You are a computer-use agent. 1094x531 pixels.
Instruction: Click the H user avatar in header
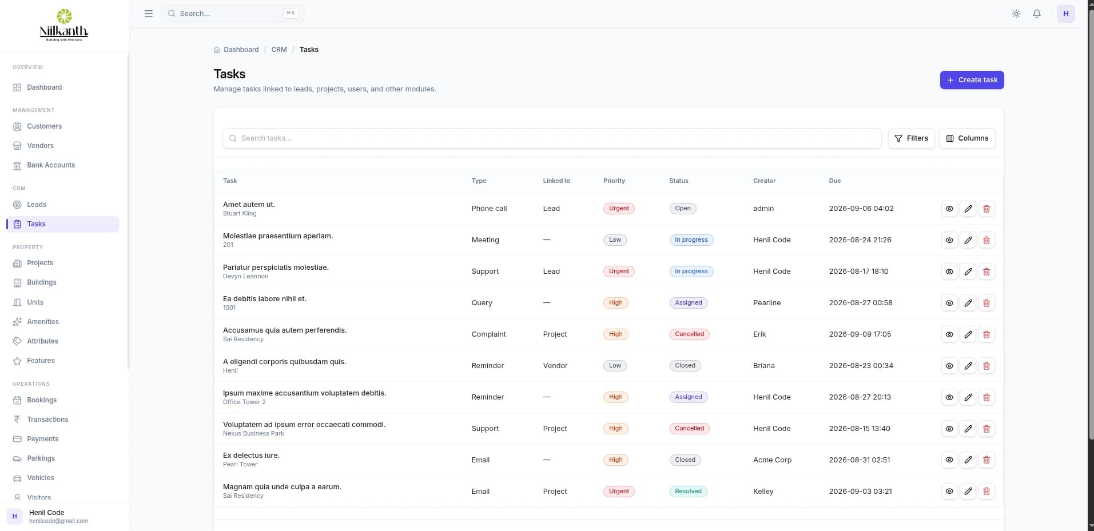pyautogui.click(x=1066, y=14)
